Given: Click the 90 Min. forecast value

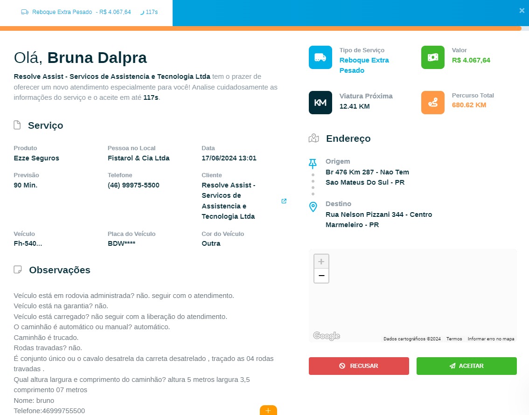Looking at the screenshot, I should coord(26,185).
